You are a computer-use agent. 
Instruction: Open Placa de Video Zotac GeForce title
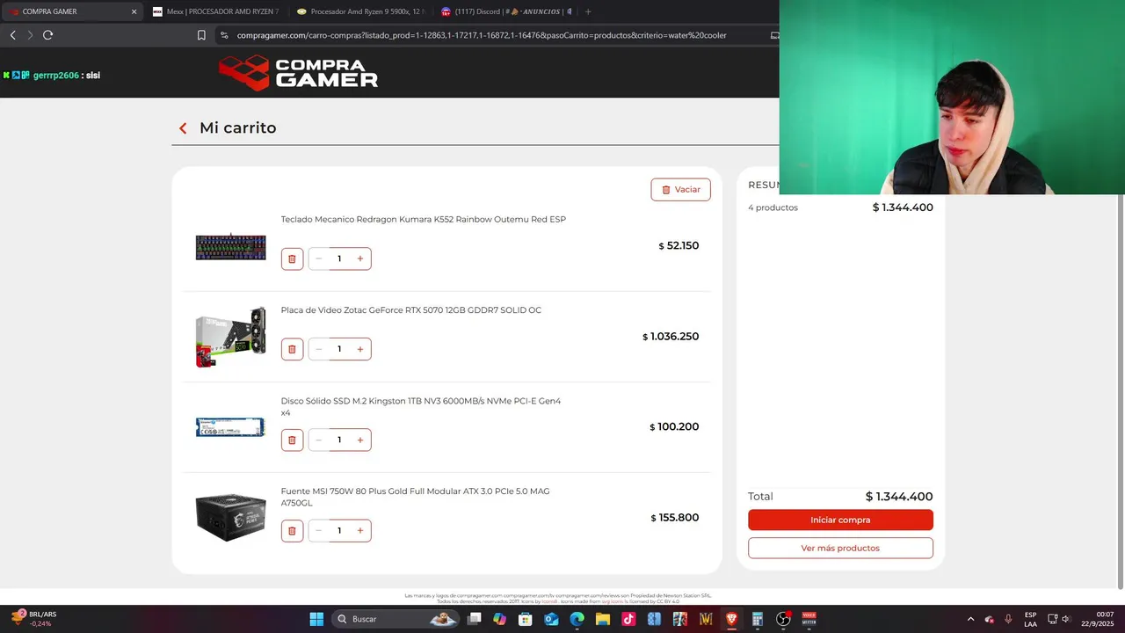coord(410,310)
